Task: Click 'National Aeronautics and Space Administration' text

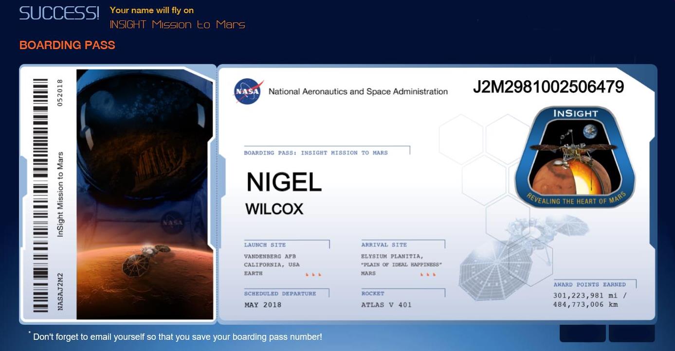Action: 358,91
